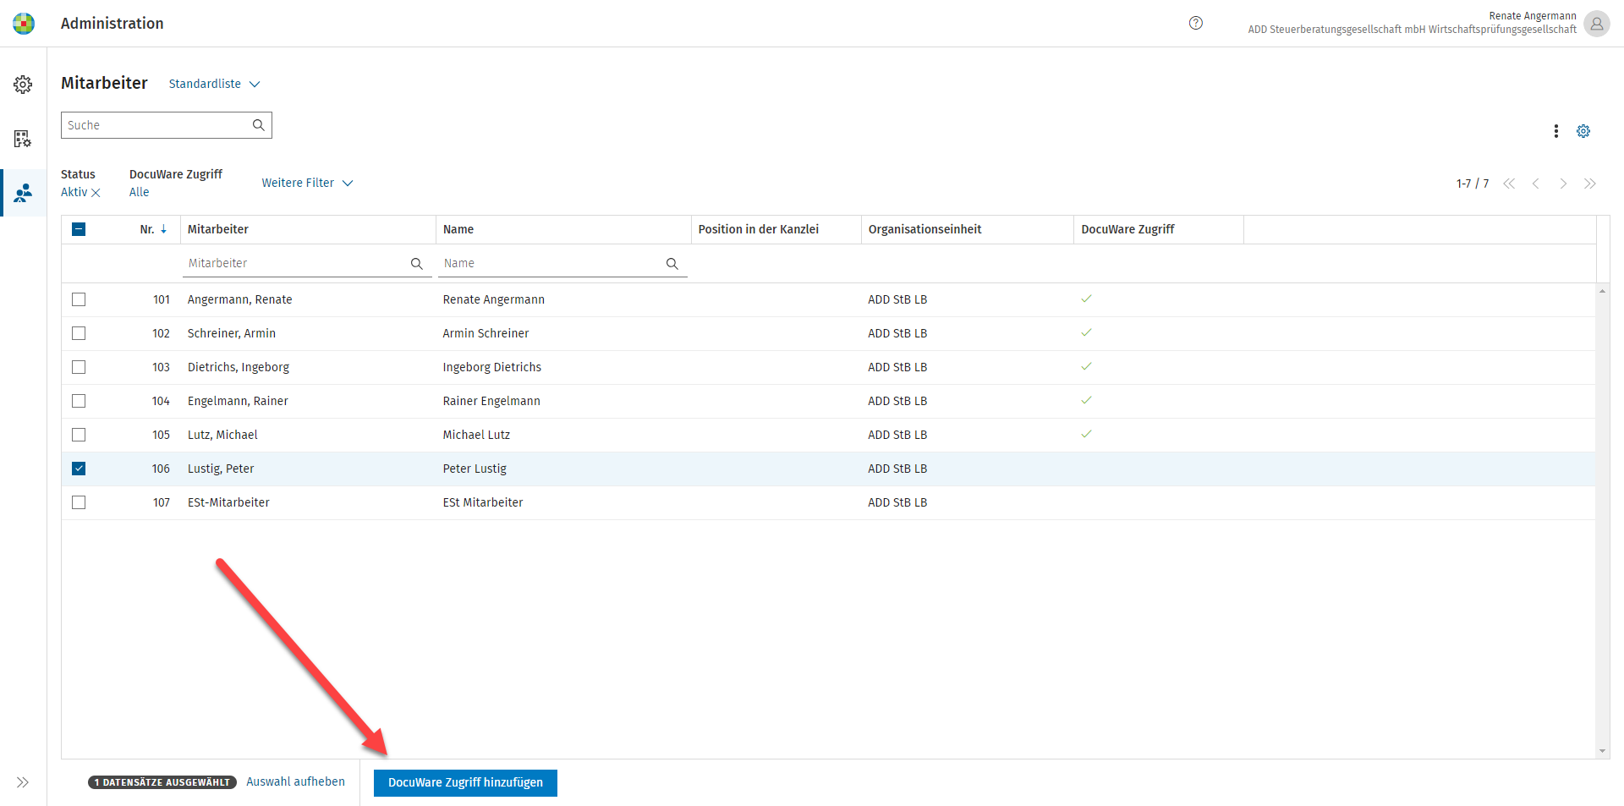Image resolution: width=1624 pixels, height=806 pixels.
Task: Open the three-dot more options menu
Action: [x=1555, y=131]
